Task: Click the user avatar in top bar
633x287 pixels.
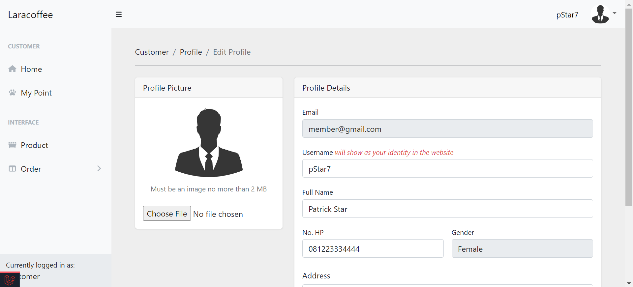Action: pos(600,14)
